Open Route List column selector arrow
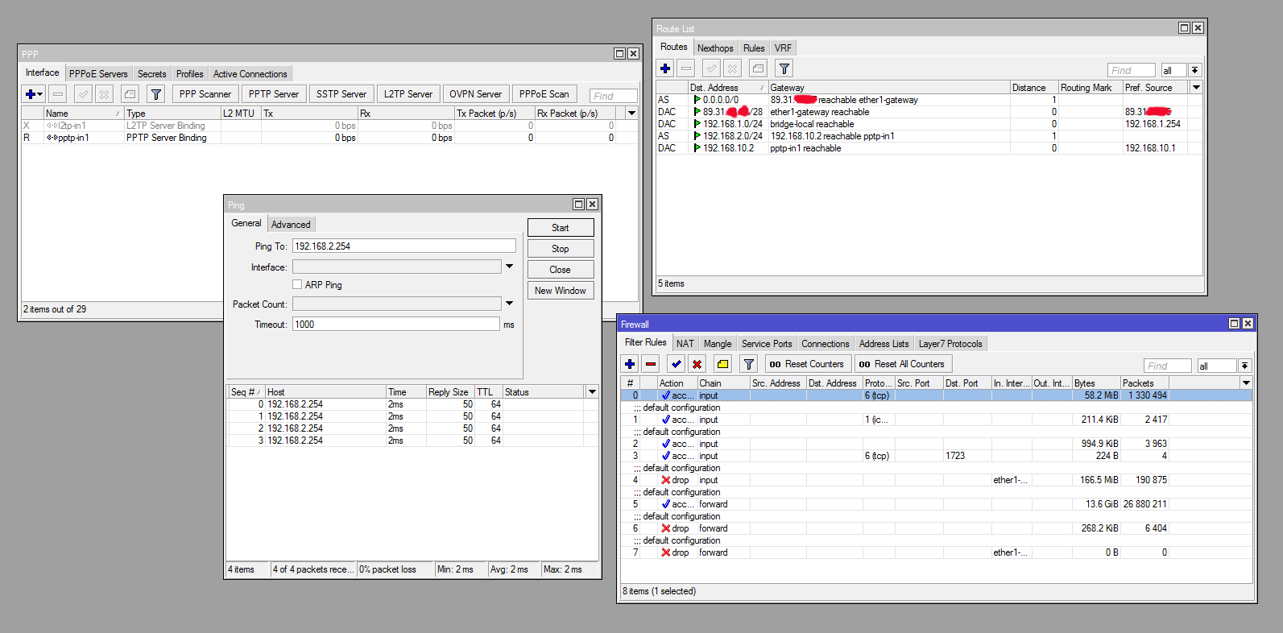The image size is (1283, 633). 1196,88
